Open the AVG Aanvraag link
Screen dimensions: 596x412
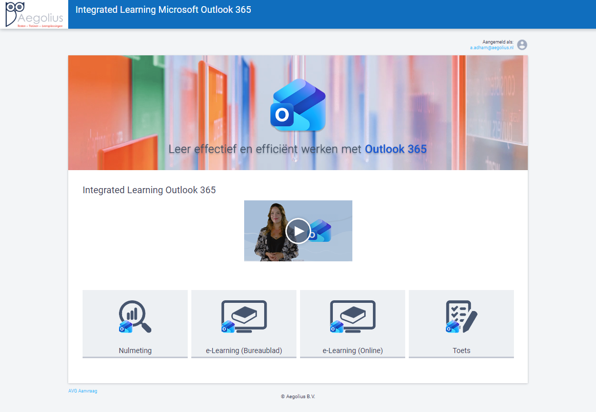(83, 391)
